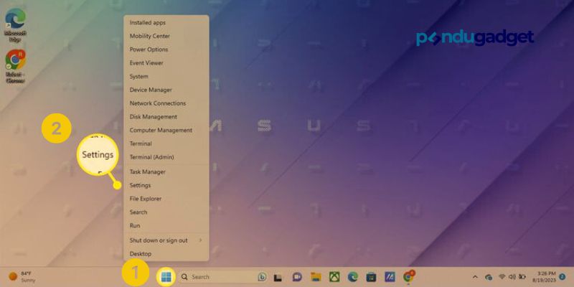
Task: Select Network Connections menu entry
Action: tap(166, 103)
